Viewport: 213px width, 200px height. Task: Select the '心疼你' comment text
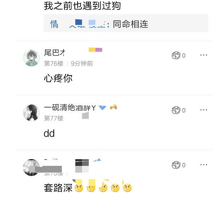pos(58,78)
